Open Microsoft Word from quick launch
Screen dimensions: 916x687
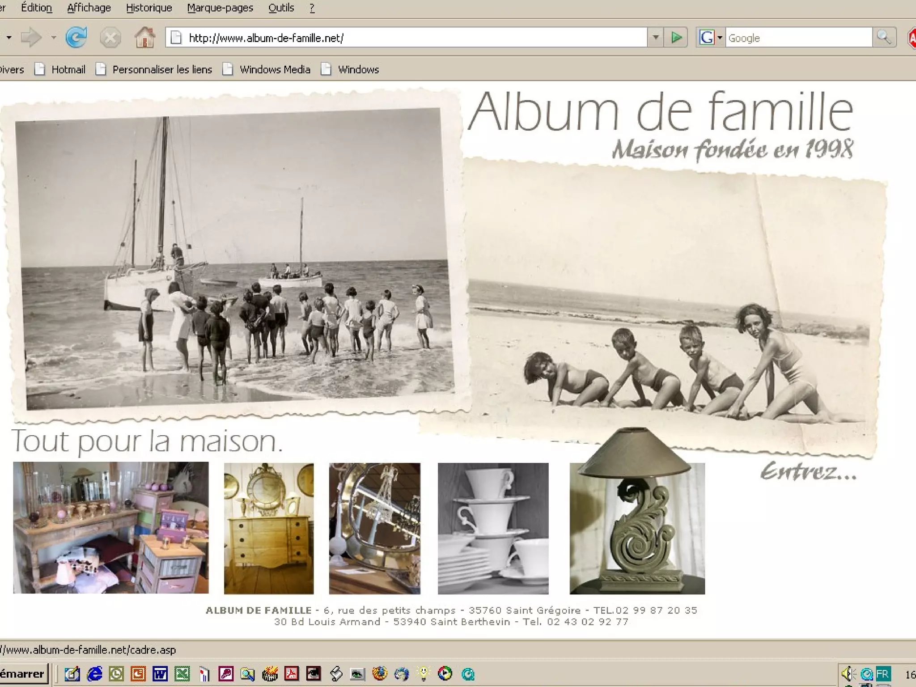pyautogui.click(x=160, y=674)
